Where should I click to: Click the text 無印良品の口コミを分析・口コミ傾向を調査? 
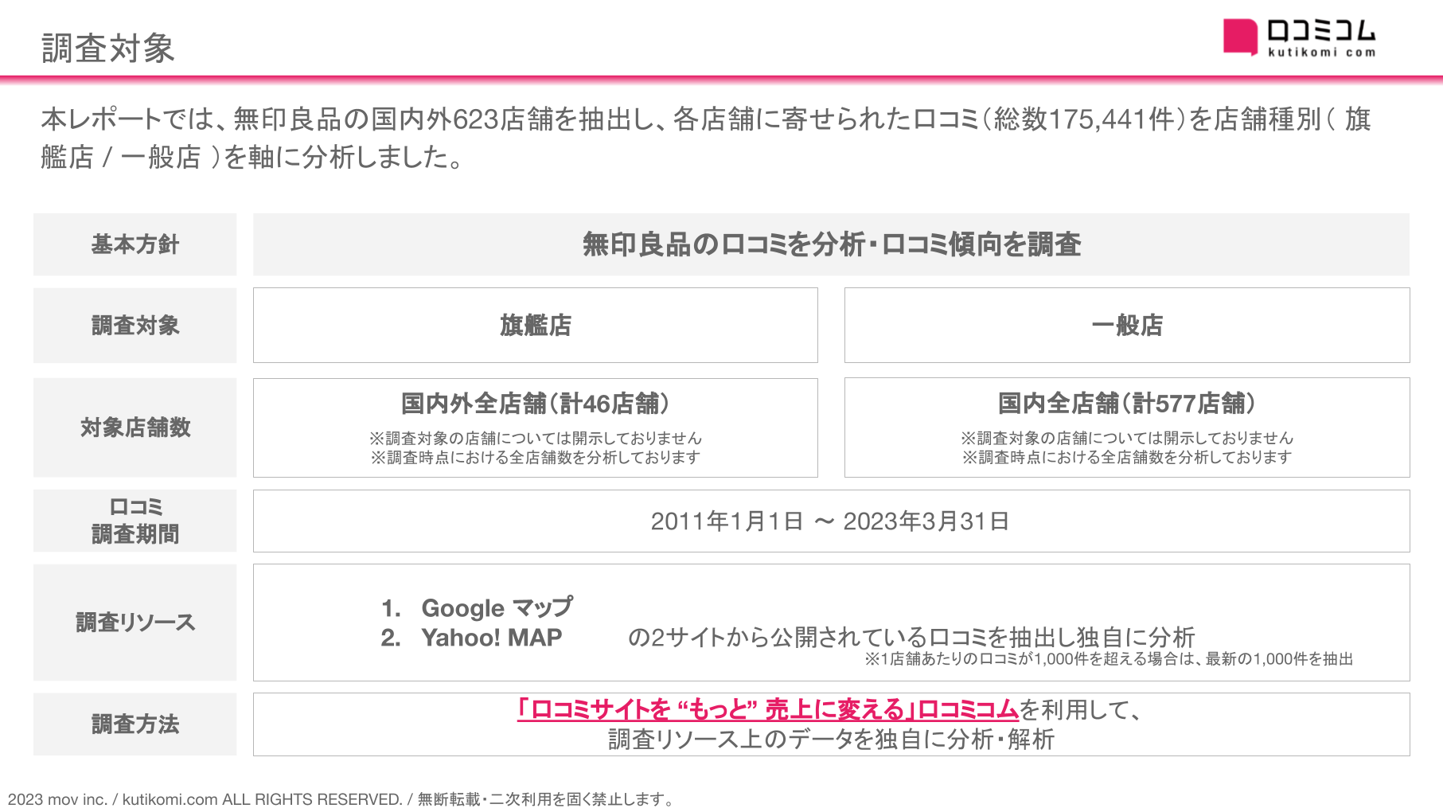click(831, 244)
